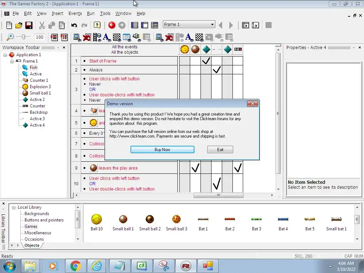Open the Insert menu

(57, 14)
